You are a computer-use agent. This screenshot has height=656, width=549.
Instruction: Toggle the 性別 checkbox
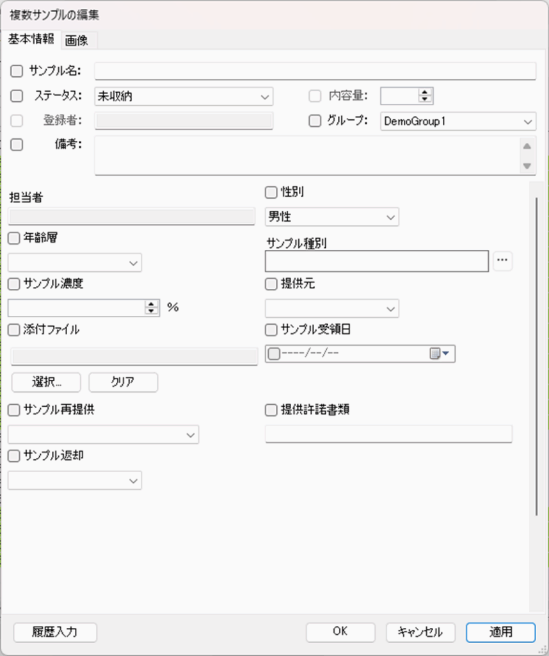click(271, 192)
